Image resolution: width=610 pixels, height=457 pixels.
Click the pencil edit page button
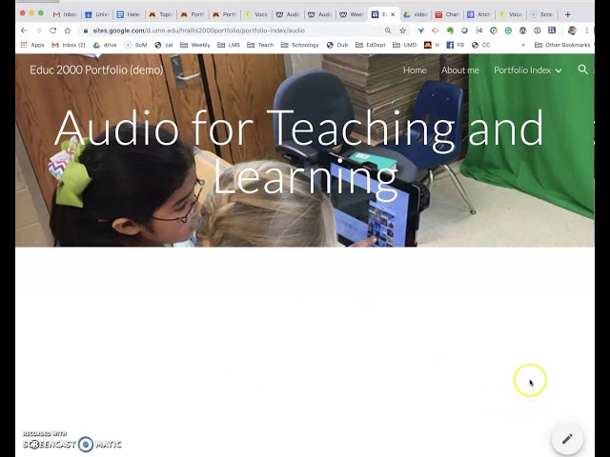tap(567, 439)
